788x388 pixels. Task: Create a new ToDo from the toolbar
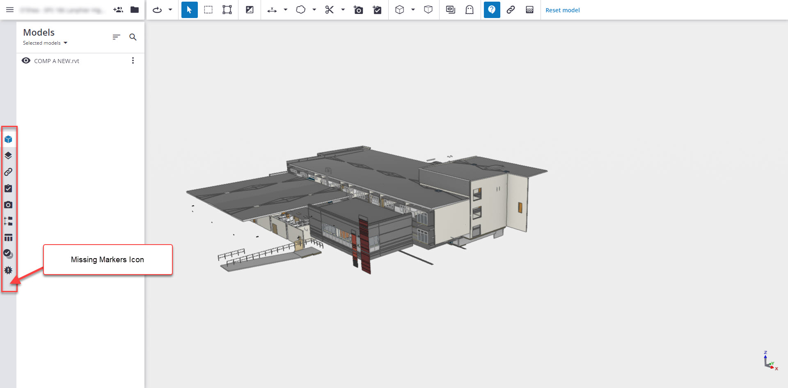pos(377,9)
